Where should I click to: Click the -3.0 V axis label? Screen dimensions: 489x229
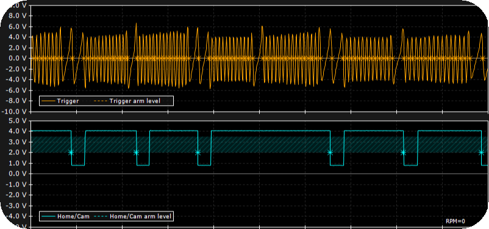pyautogui.click(x=17, y=206)
